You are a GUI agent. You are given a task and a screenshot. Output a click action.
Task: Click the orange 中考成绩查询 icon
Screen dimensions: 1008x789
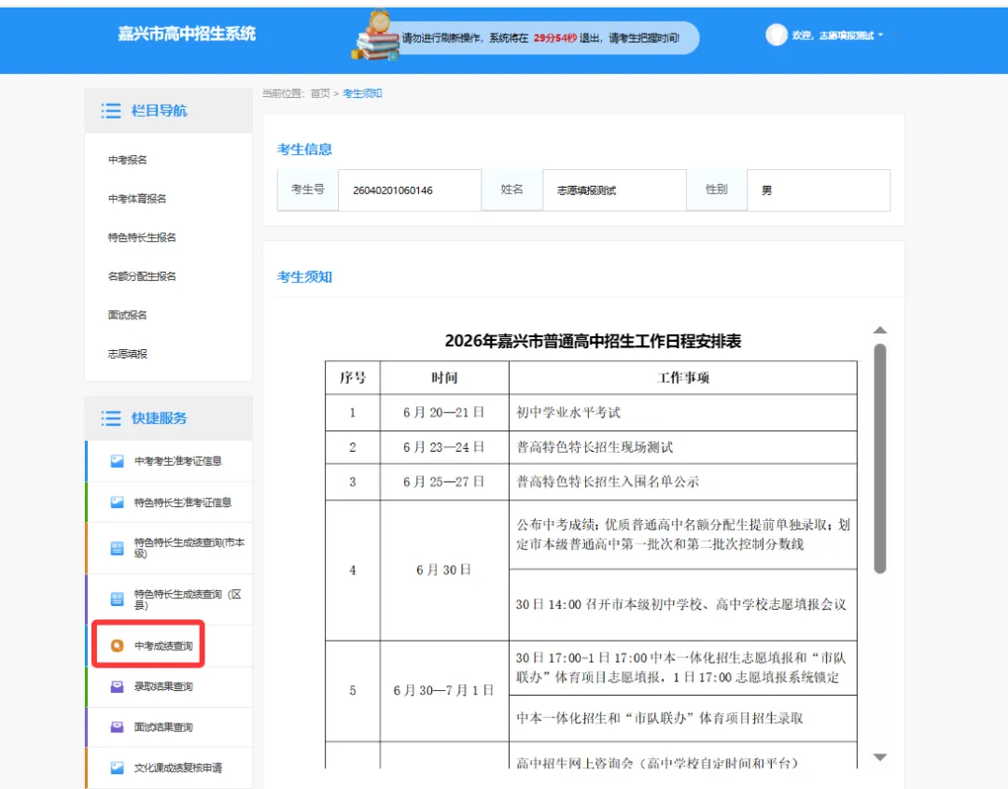click(117, 645)
